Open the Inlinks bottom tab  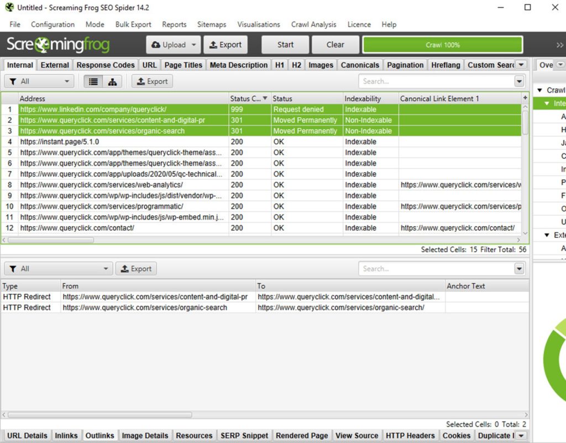click(x=66, y=435)
